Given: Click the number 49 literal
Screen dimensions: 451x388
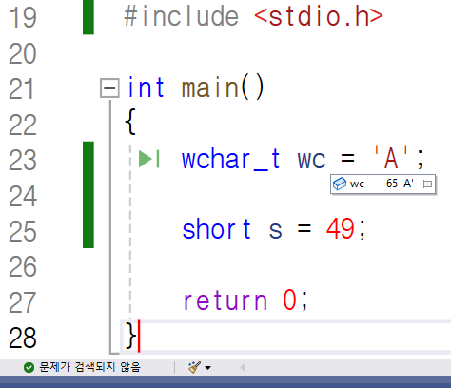Looking at the screenshot, I should click(341, 228).
